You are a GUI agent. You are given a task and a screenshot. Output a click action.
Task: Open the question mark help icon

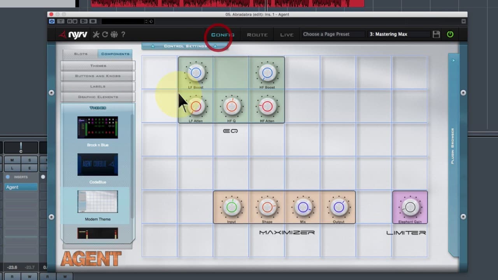[x=123, y=34]
